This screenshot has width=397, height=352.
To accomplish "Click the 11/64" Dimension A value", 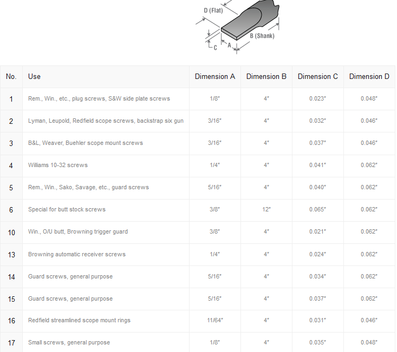I will coord(215,321).
